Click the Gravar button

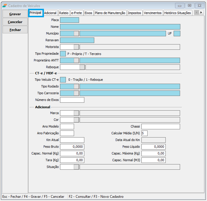point(15,14)
